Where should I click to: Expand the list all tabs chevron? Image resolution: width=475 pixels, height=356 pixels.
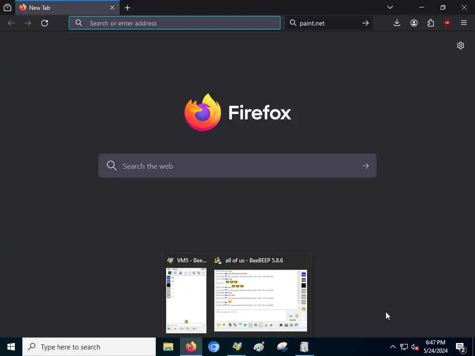390,7
